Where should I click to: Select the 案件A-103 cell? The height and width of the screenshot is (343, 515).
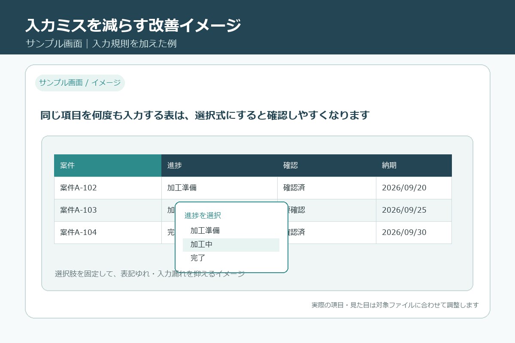pos(108,210)
